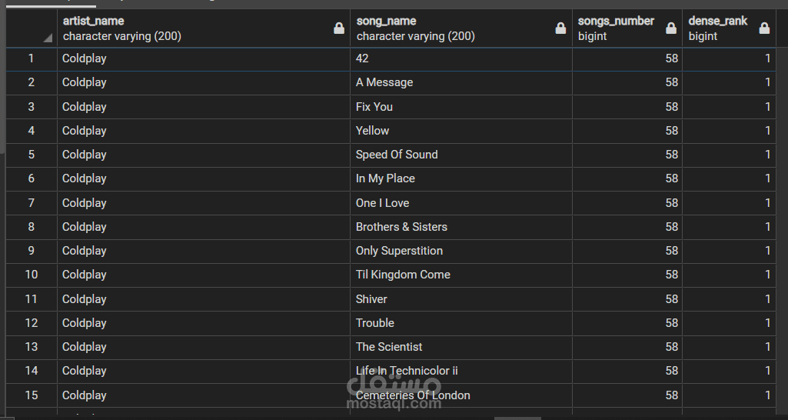Select all rows via grid corner triangle

[x=48, y=37]
